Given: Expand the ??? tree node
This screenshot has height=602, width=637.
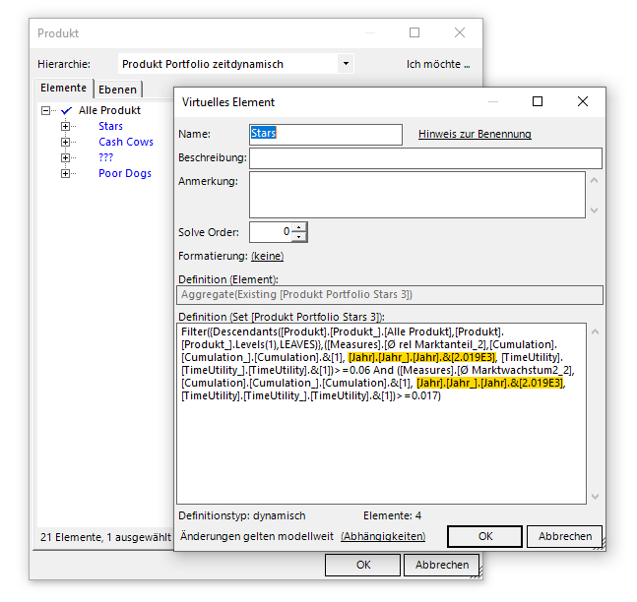Looking at the screenshot, I should (66, 157).
